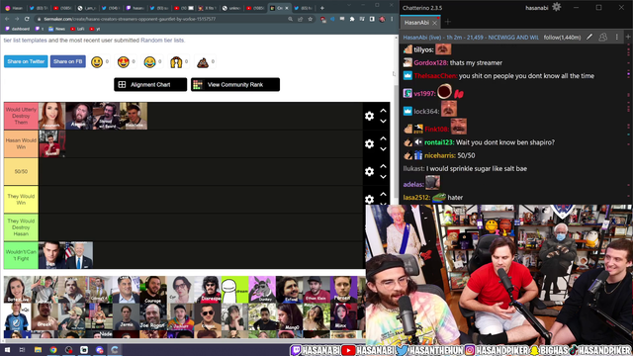Click the chat moderation pencil icon
The width and height of the screenshot is (633, 356).
589,38
